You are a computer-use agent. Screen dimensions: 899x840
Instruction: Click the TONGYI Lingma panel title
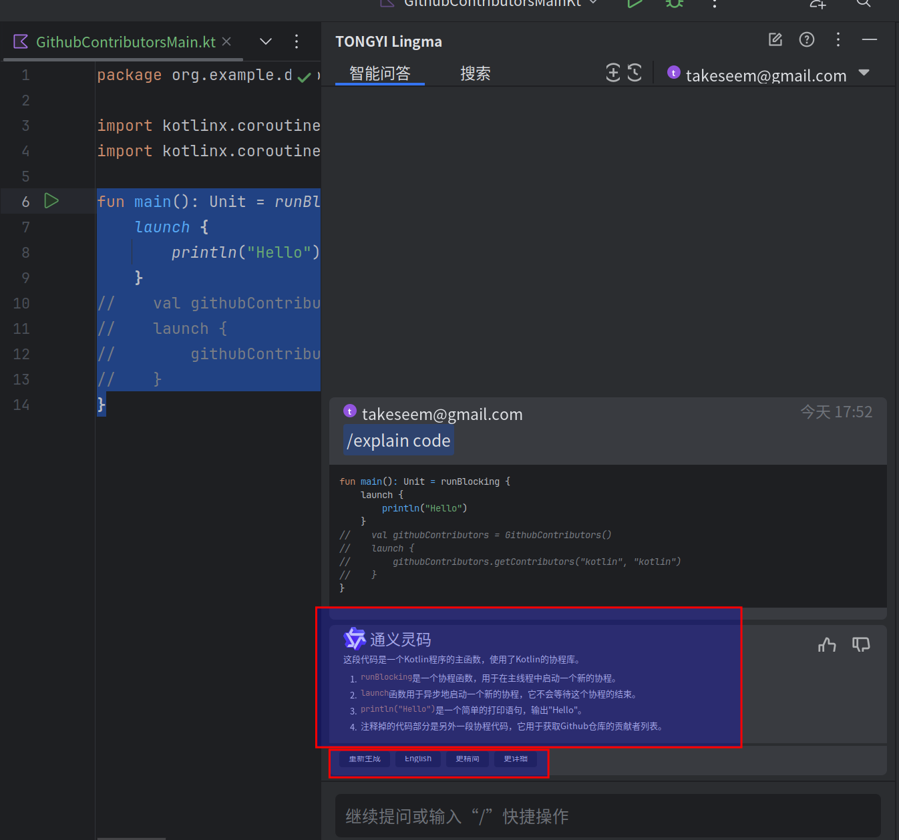pyautogui.click(x=389, y=41)
